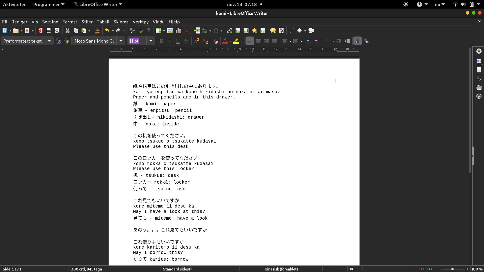Click the 300 ord, 845 tegn word count

pos(86,269)
